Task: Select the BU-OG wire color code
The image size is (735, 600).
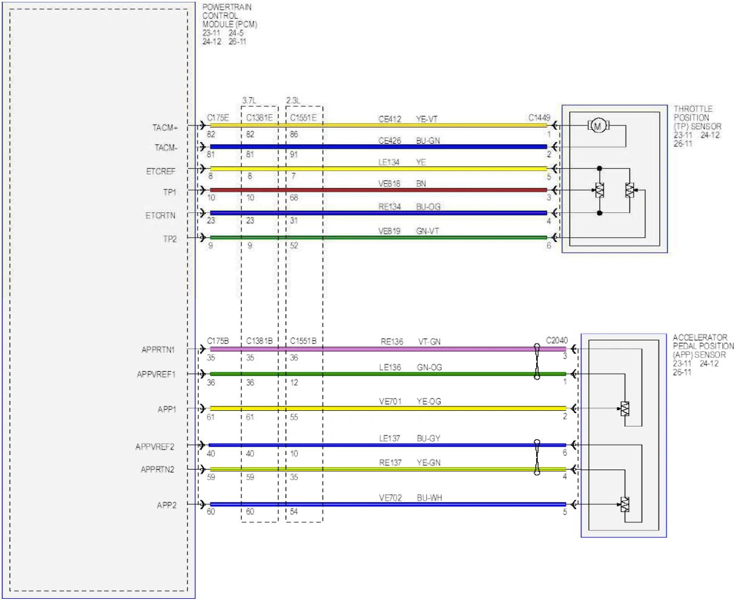Action: point(428,207)
